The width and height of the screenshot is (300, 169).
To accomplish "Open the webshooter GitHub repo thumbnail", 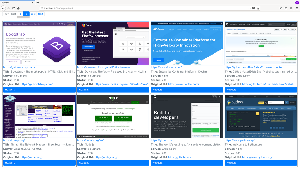I will (x=261, y=43).
